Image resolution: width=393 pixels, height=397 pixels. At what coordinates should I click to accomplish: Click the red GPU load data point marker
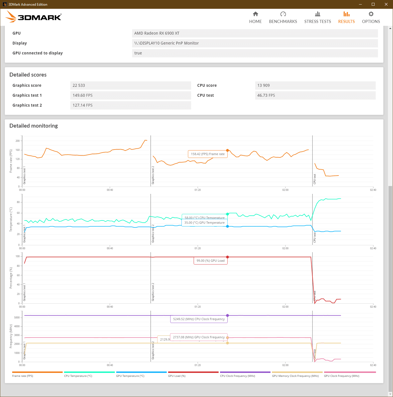(x=227, y=257)
